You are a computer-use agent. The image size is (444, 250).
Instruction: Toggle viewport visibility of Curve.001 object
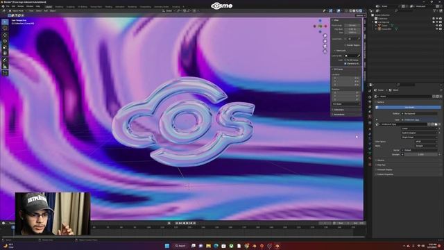pyautogui.click(x=437, y=29)
